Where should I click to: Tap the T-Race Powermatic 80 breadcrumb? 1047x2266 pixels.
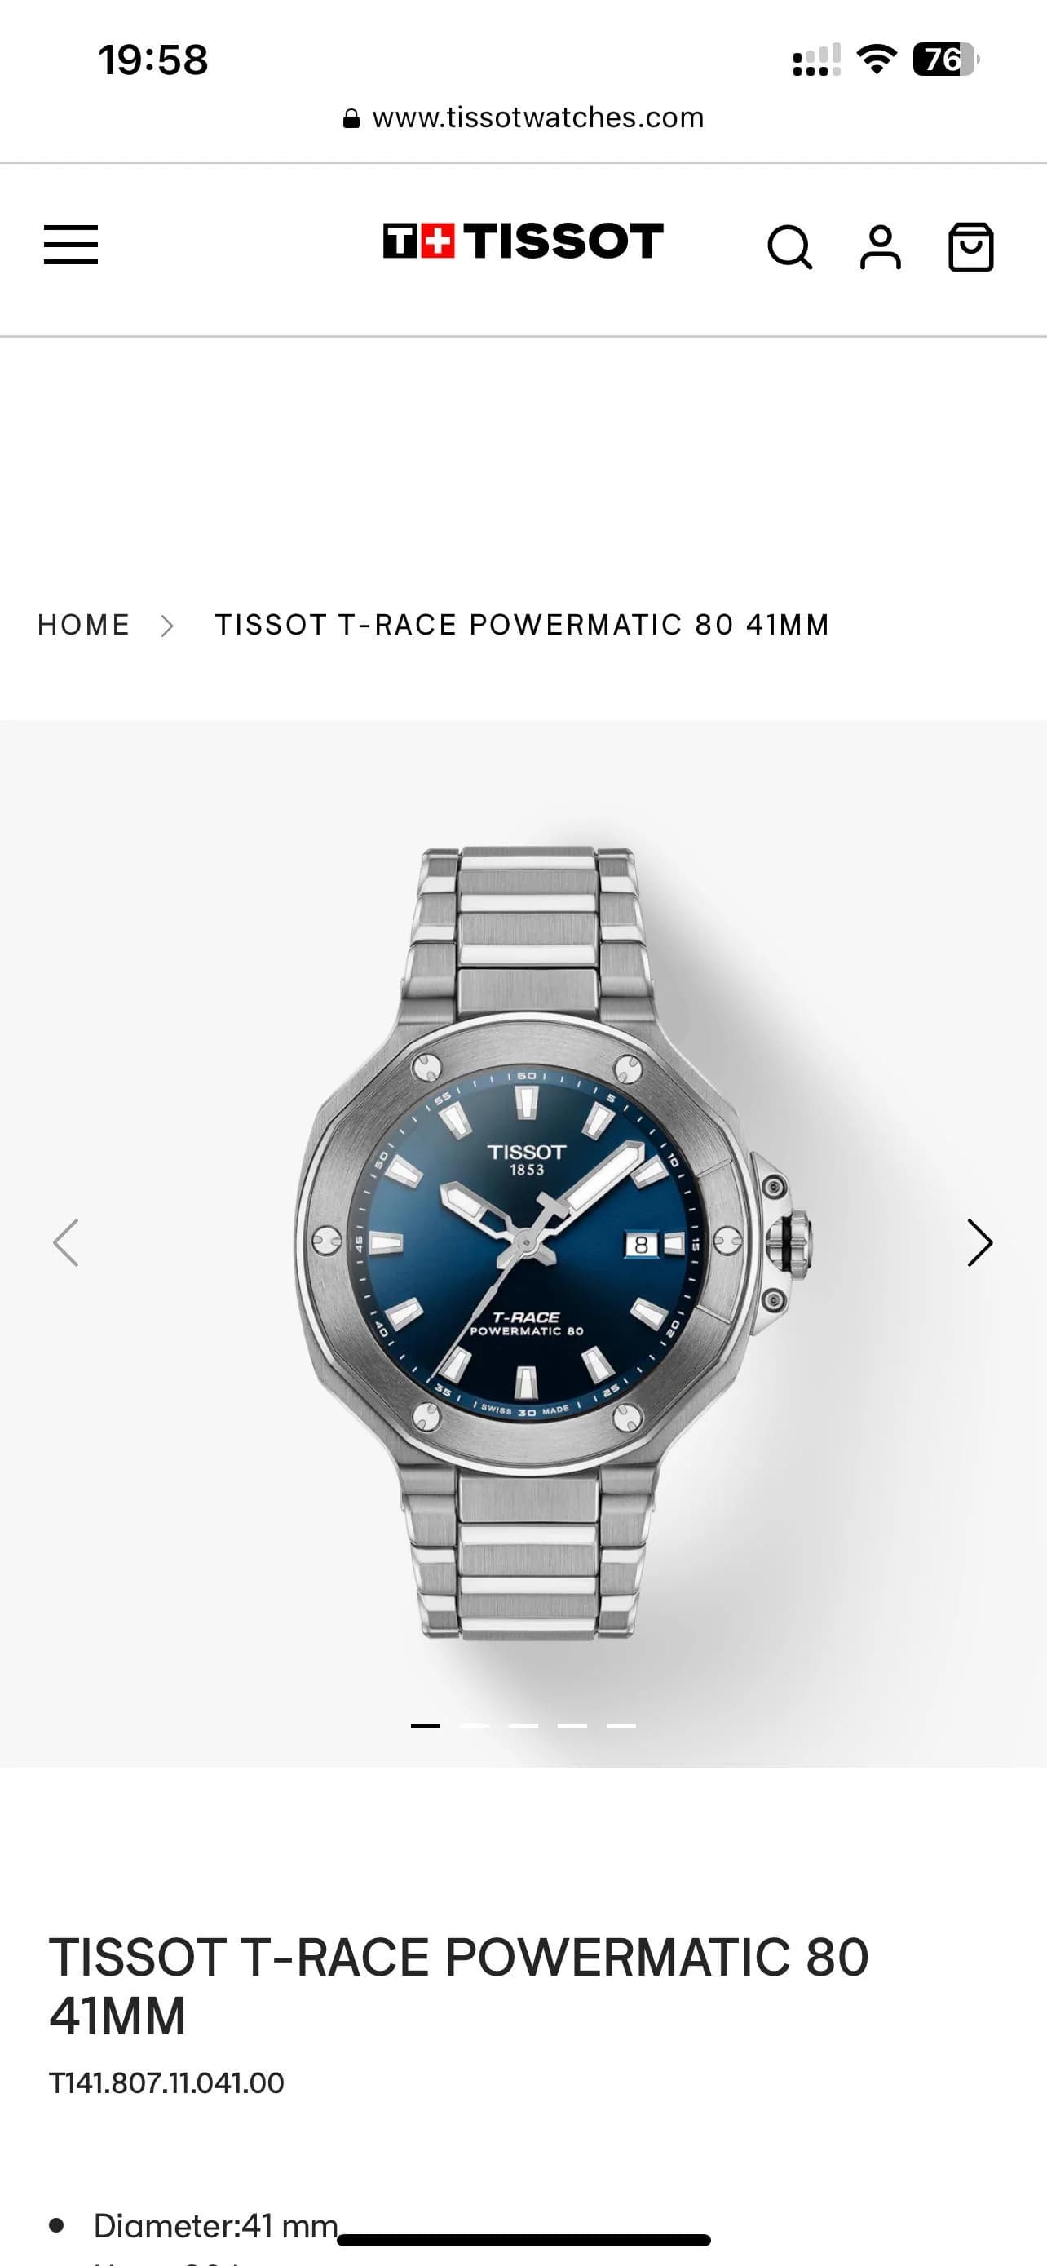[522, 625]
